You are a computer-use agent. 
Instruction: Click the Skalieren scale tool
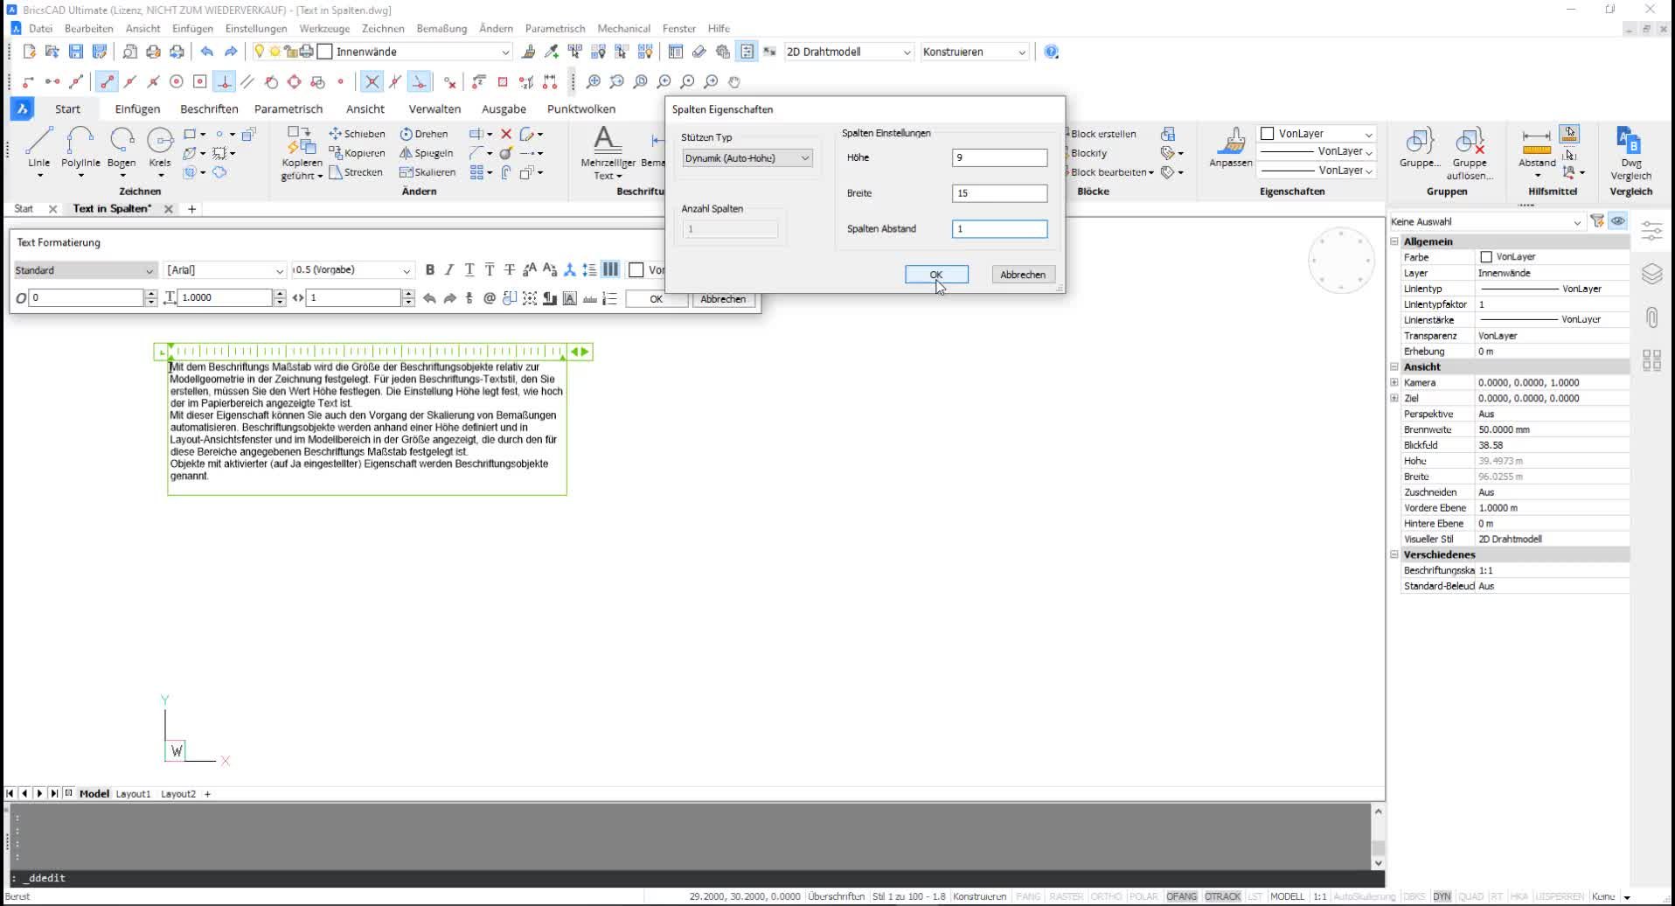click(427, 172)
